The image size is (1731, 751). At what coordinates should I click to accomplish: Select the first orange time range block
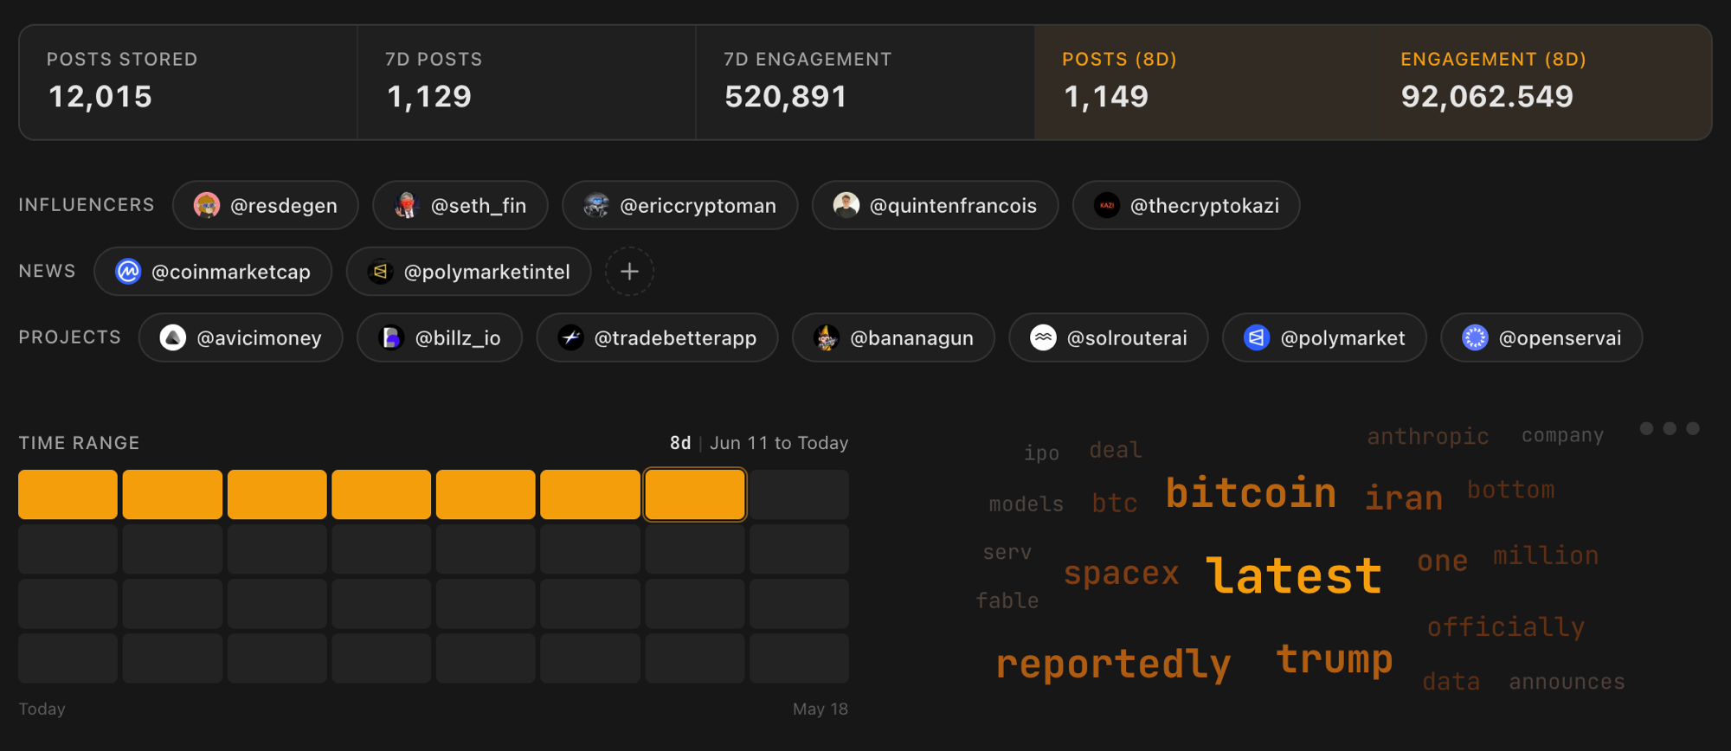pos(68,495)
